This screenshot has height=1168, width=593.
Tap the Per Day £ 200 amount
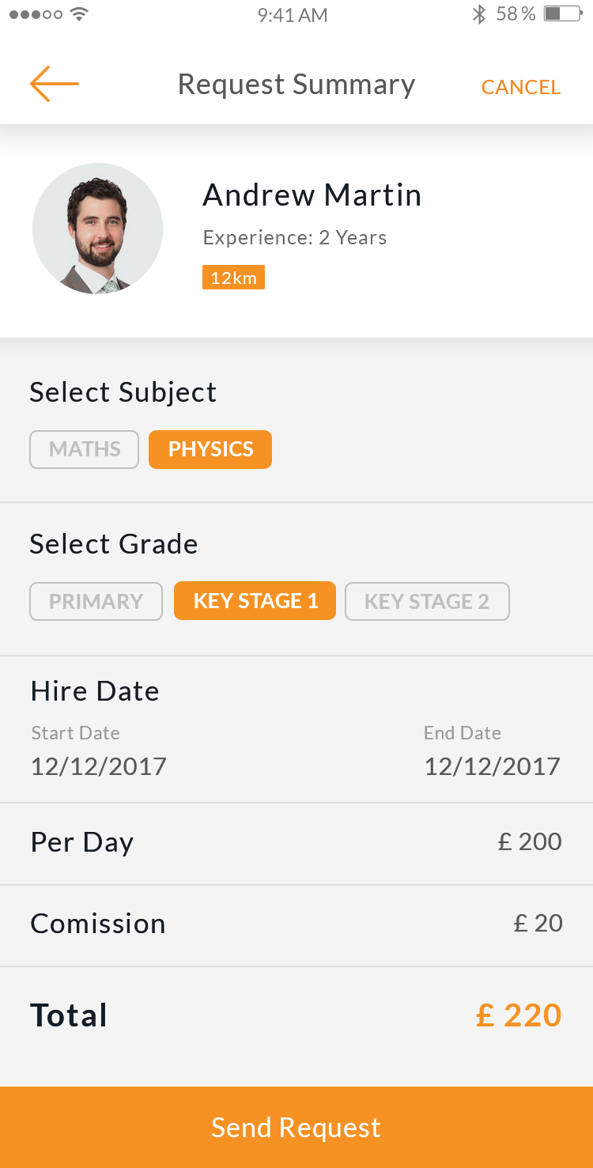[x=530, y=841]
